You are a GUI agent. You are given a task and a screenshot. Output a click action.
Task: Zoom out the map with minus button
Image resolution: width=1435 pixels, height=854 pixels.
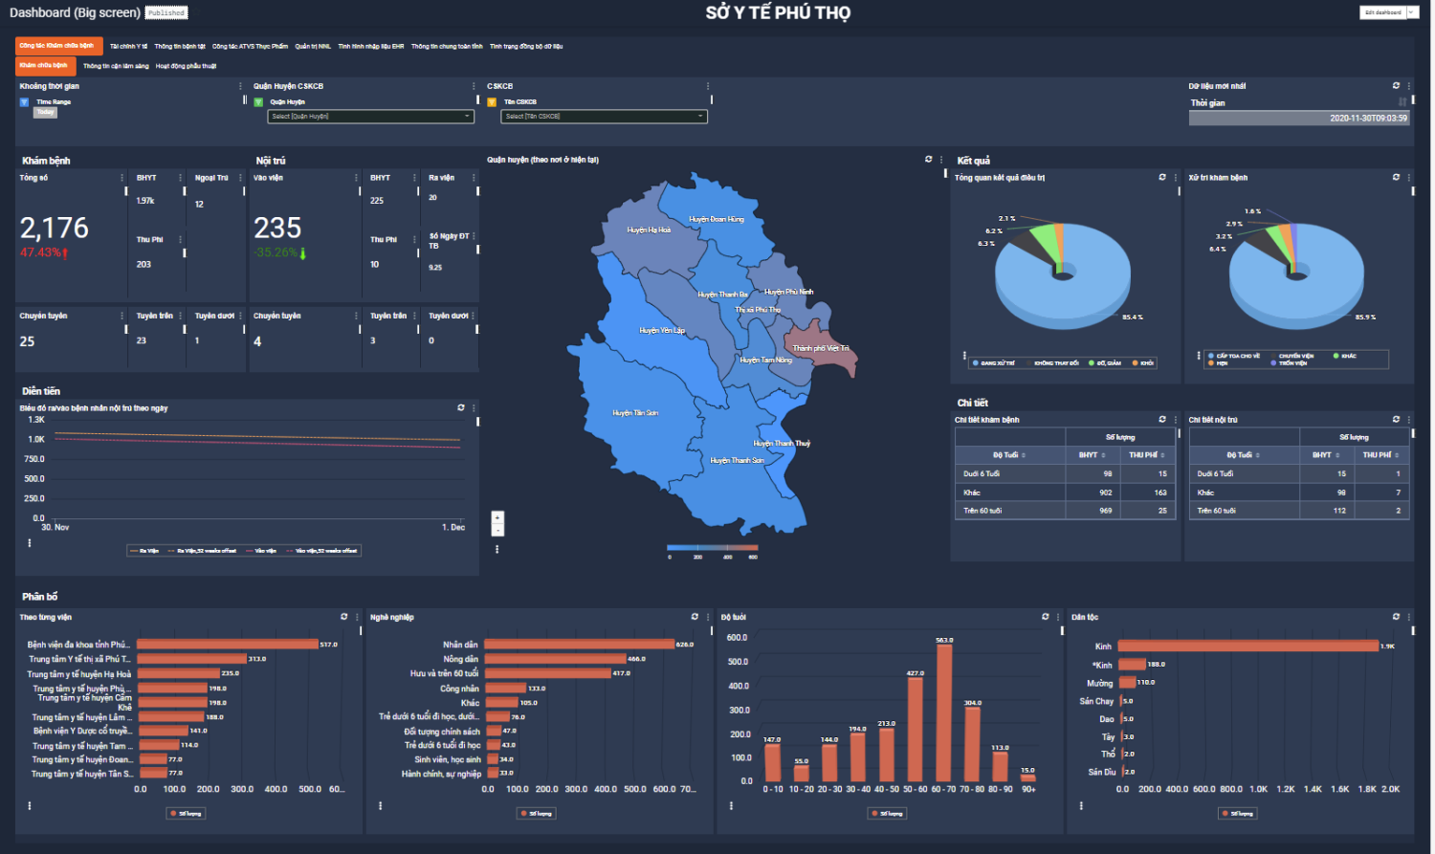tap(497, 529)
